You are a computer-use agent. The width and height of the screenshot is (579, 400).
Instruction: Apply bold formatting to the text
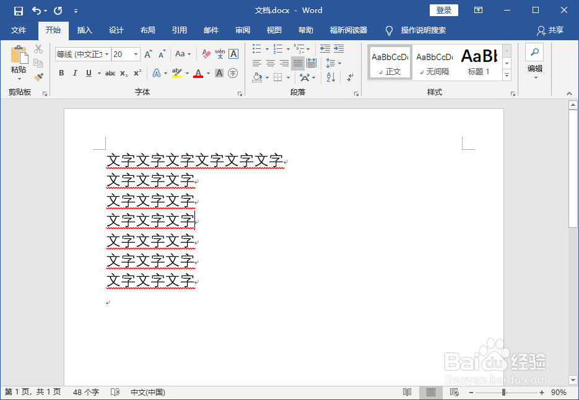click(61, 72)
